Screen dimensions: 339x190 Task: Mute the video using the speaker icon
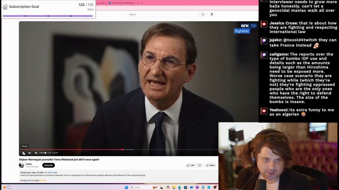[x=36, y=153]
